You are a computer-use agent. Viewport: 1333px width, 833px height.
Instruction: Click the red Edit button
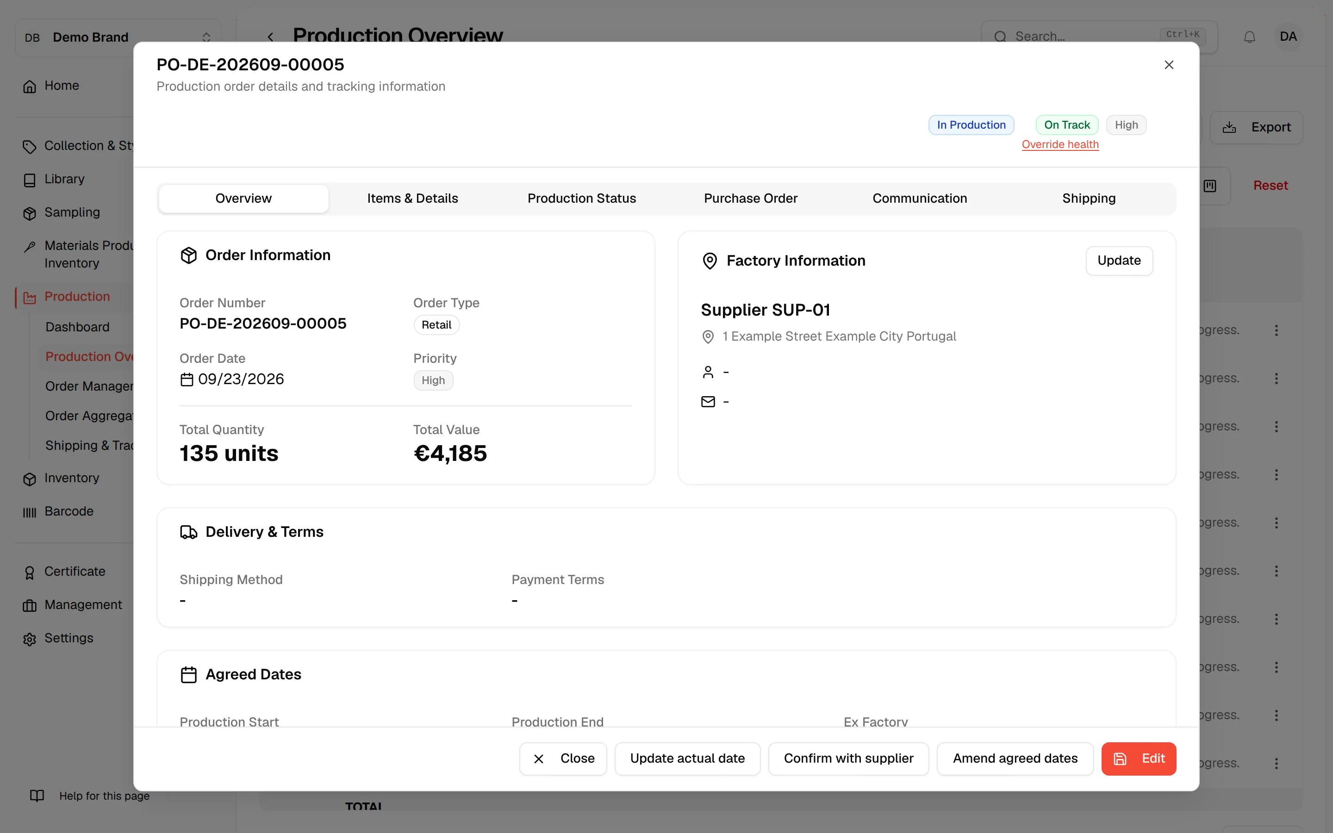[x=1139, y=758]
